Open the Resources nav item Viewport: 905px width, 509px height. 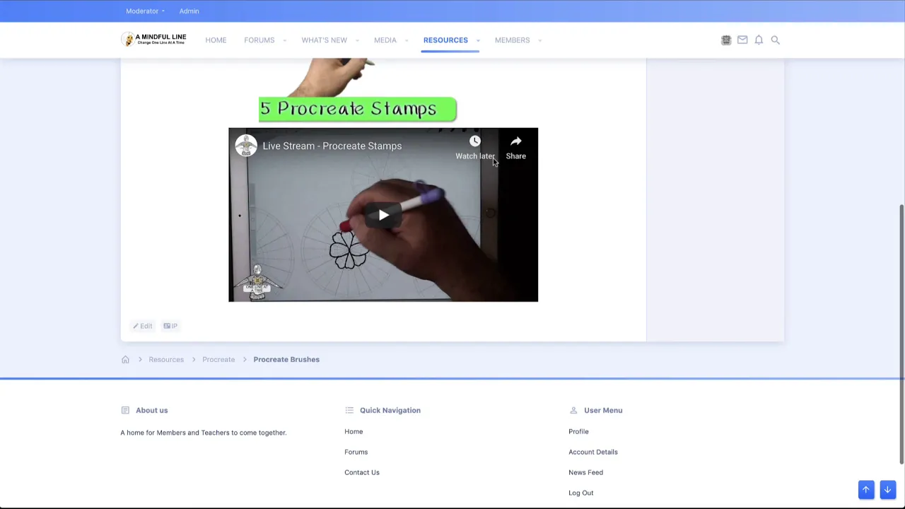tap(445, 40)
